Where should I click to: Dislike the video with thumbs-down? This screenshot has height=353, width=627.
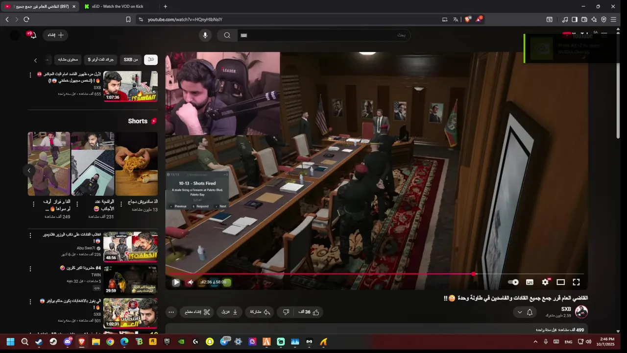point(286,312)
